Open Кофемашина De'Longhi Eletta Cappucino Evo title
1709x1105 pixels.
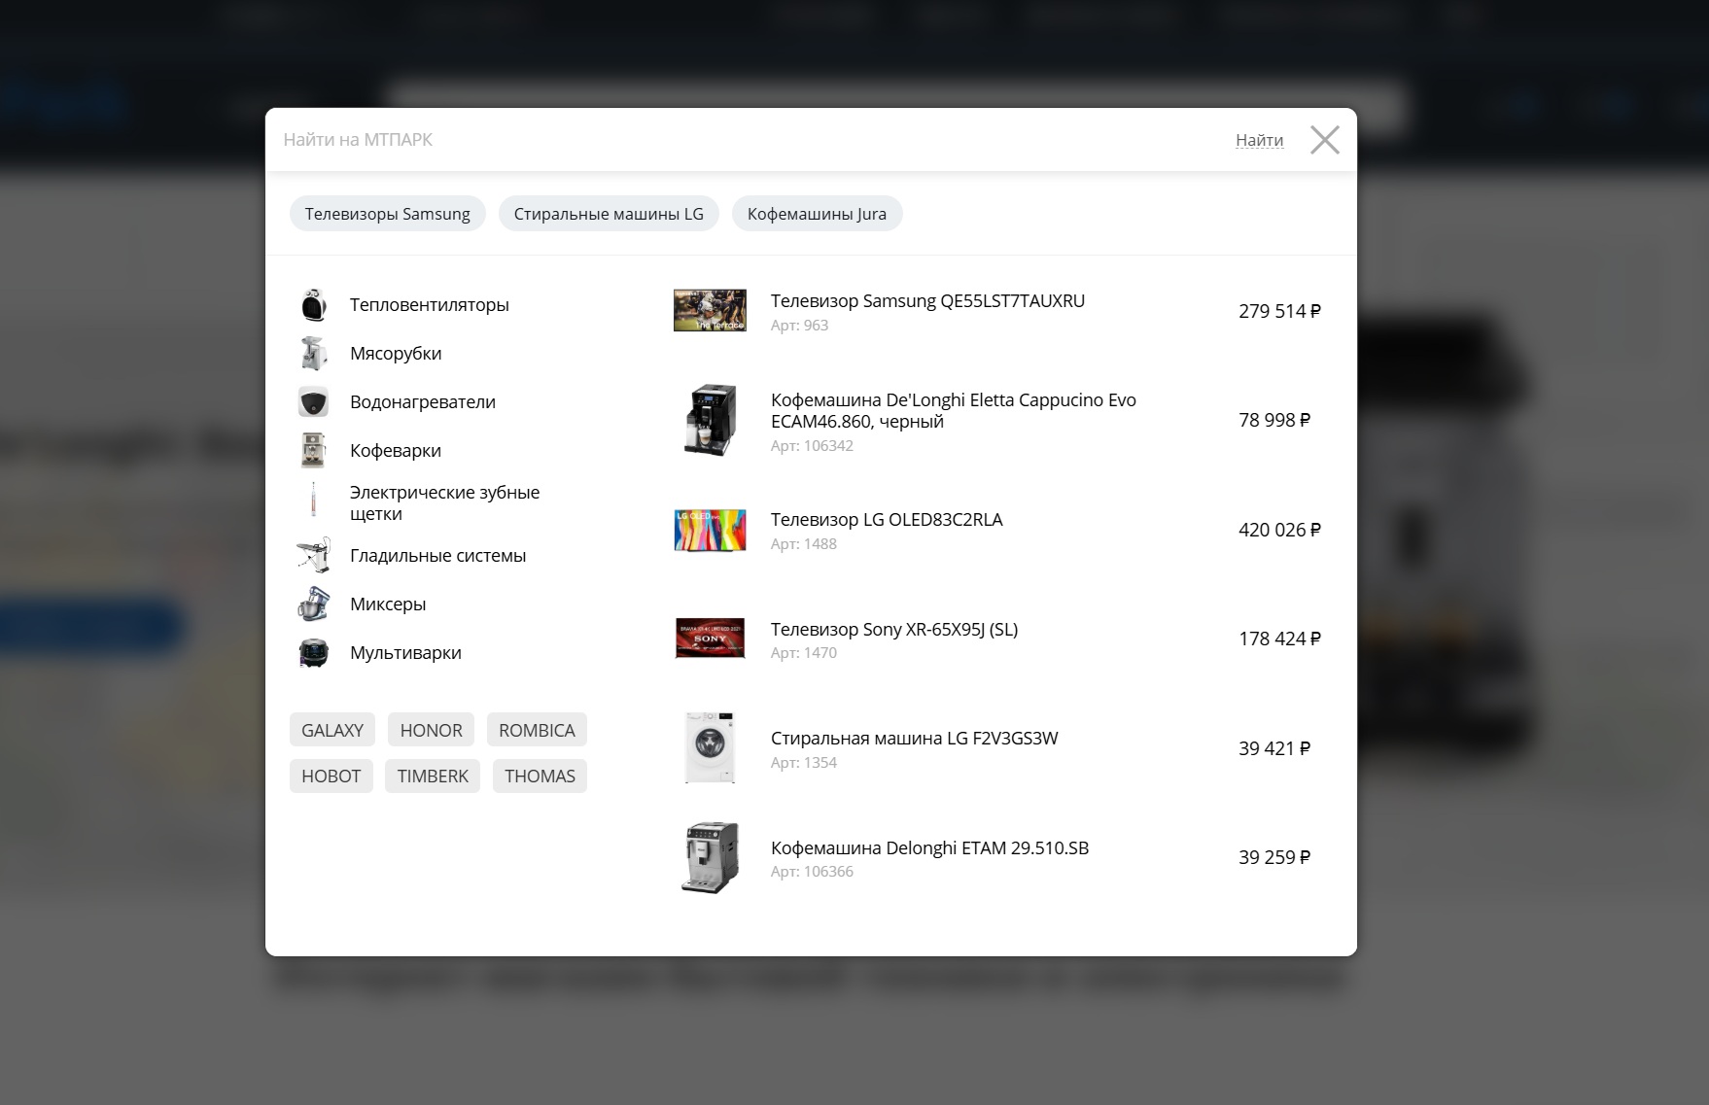click(x=954, y=410)
